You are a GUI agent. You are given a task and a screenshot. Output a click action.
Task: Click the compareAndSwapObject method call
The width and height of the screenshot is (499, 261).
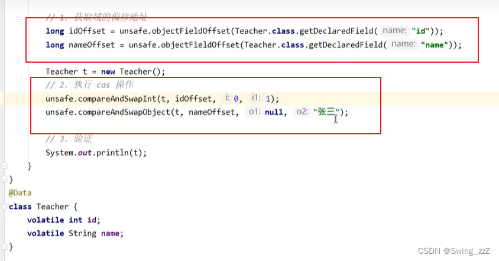point(124,112)
